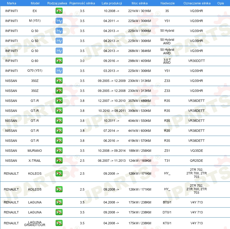230x229 pixels.
Task: Click the Moc silnika column header
Action: 139,3
